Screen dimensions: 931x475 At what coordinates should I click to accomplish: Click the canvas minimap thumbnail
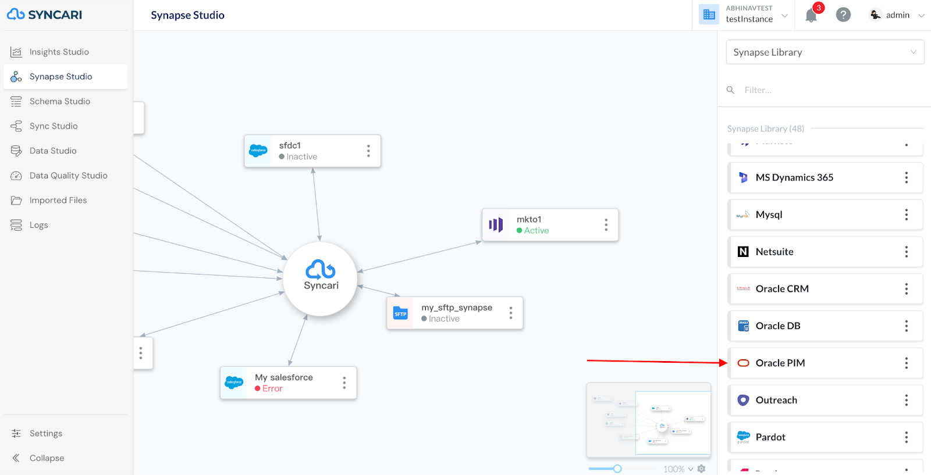pyautogui.click(x=648, y=420)
